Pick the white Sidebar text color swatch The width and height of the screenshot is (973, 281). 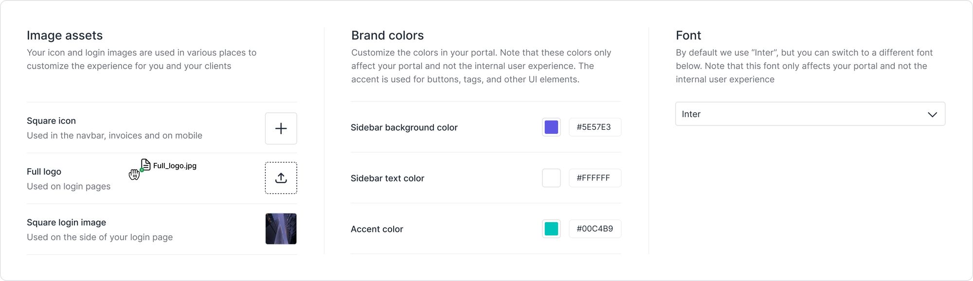(551, 178)
